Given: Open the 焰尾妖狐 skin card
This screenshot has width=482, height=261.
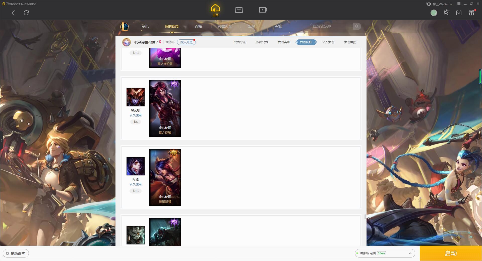Looking at the screenshot, I should click(x=165, y=177).
